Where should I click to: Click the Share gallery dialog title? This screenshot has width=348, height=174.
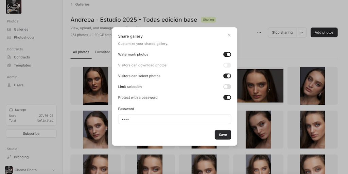(130, 36)
